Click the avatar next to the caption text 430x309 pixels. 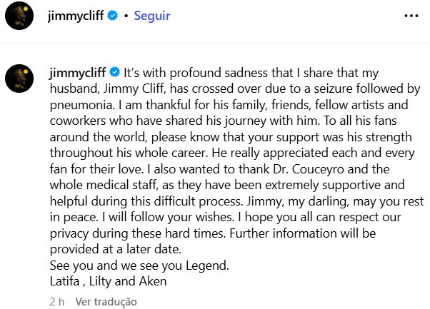point(19,78)
